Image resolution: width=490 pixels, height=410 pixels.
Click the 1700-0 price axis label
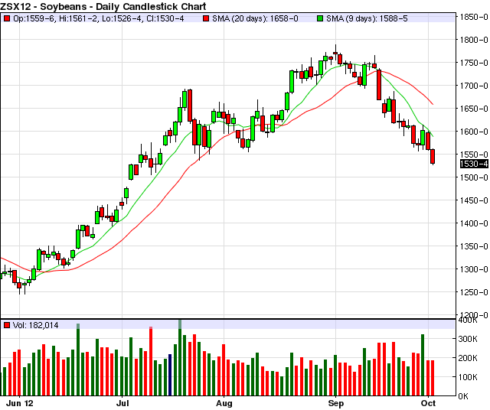474,86
